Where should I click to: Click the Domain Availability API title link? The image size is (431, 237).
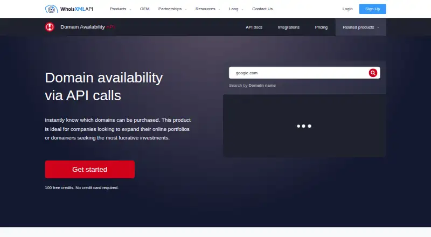[x=88, y=27]
